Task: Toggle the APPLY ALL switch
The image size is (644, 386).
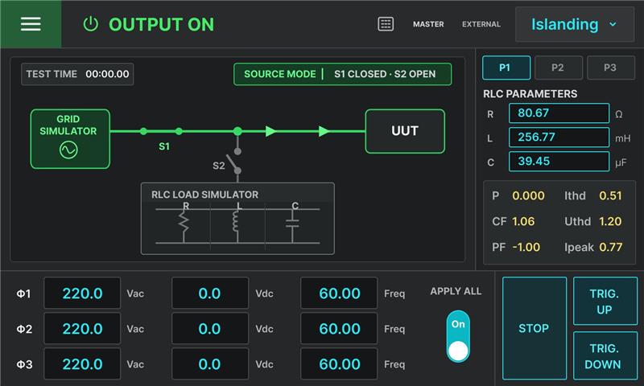Action: 458,336
